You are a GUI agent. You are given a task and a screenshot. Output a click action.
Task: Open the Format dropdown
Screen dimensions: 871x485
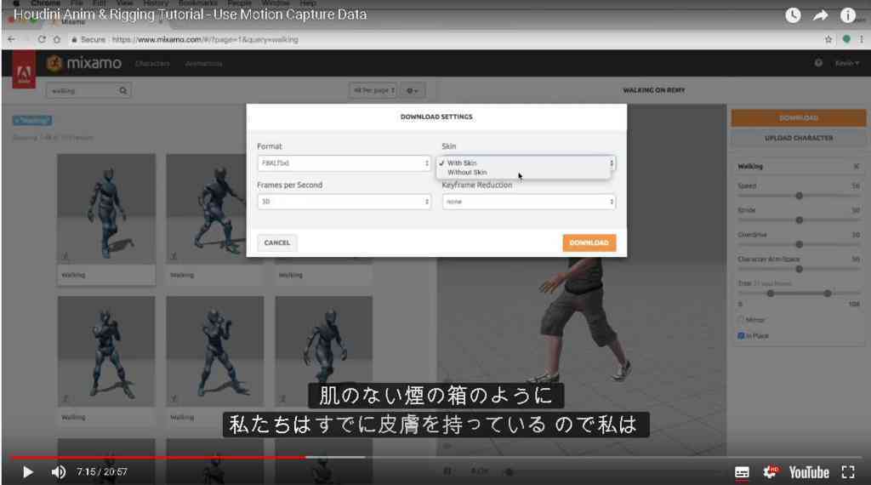click(x=344, y=163)
